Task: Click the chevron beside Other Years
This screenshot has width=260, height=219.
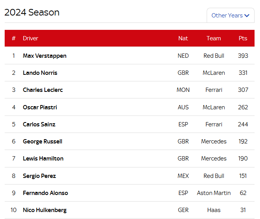Action: pyautogui.click(x=247, y=16)
